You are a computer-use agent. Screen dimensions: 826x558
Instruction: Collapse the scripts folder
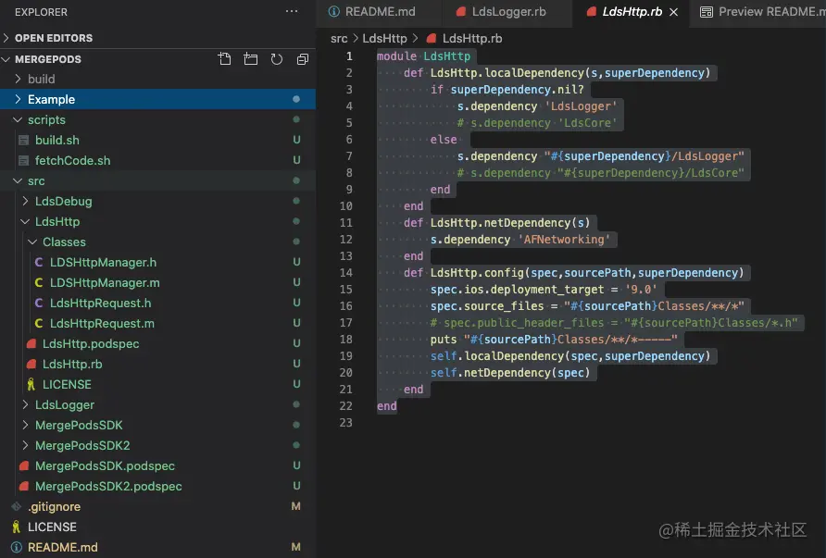18,120
